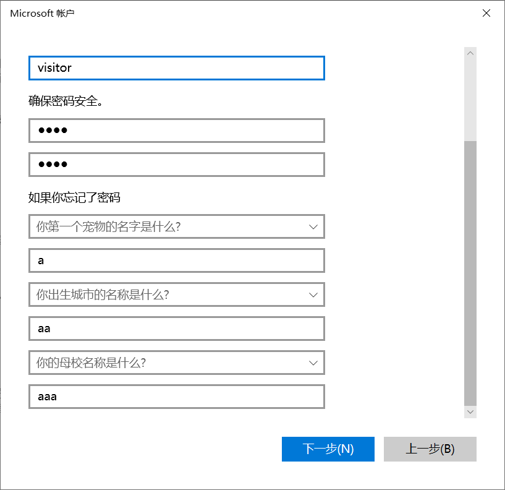Click the vertical scrollbar thumb
Viewport: 505px width, 490px height.
click(470, 273)
